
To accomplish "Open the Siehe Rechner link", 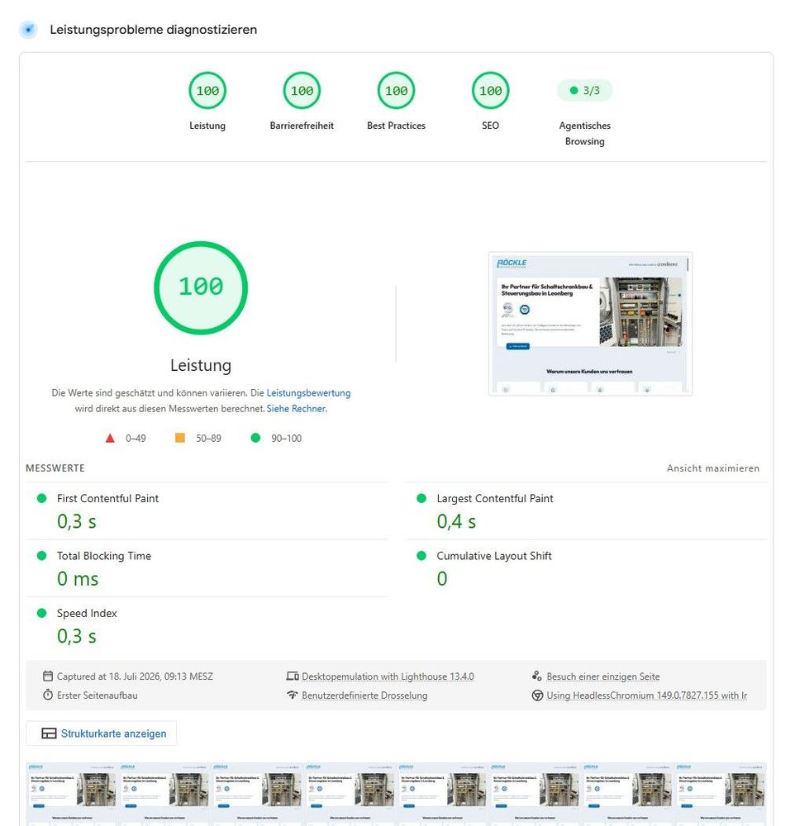I will (297, 409).
